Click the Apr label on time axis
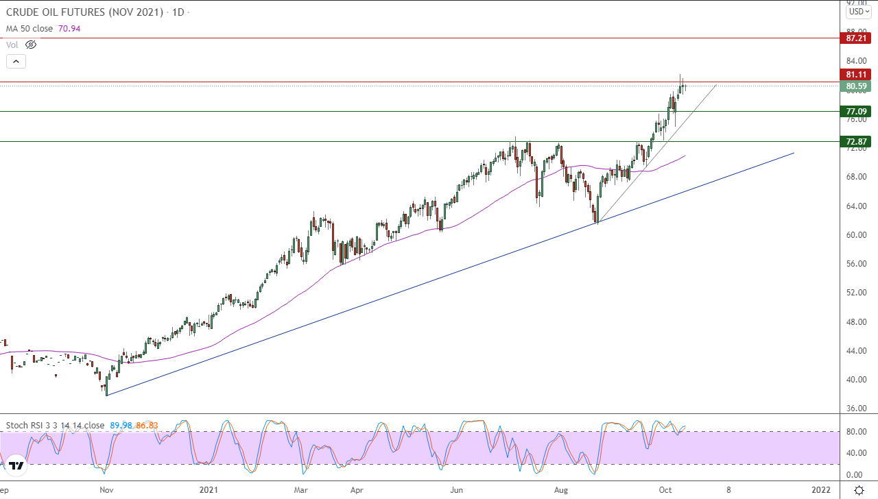 coord(356,490)
